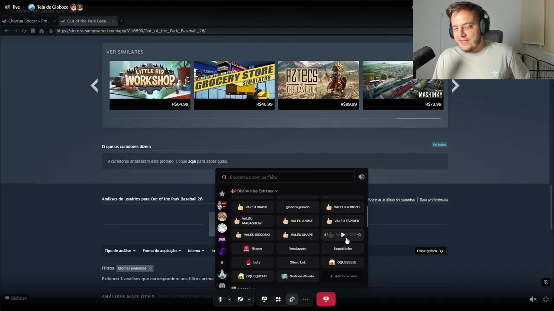This screenshot has width=554, height=311.
Task: Play the VALEU BIECOSKI sound
Action: pos(253,235)
